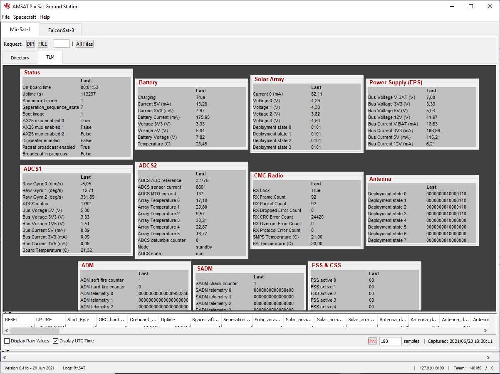The width and height of the screenshot is (500, 374).
Task: Click Uptime (s) value 113297
Action: tap(88, 94)
